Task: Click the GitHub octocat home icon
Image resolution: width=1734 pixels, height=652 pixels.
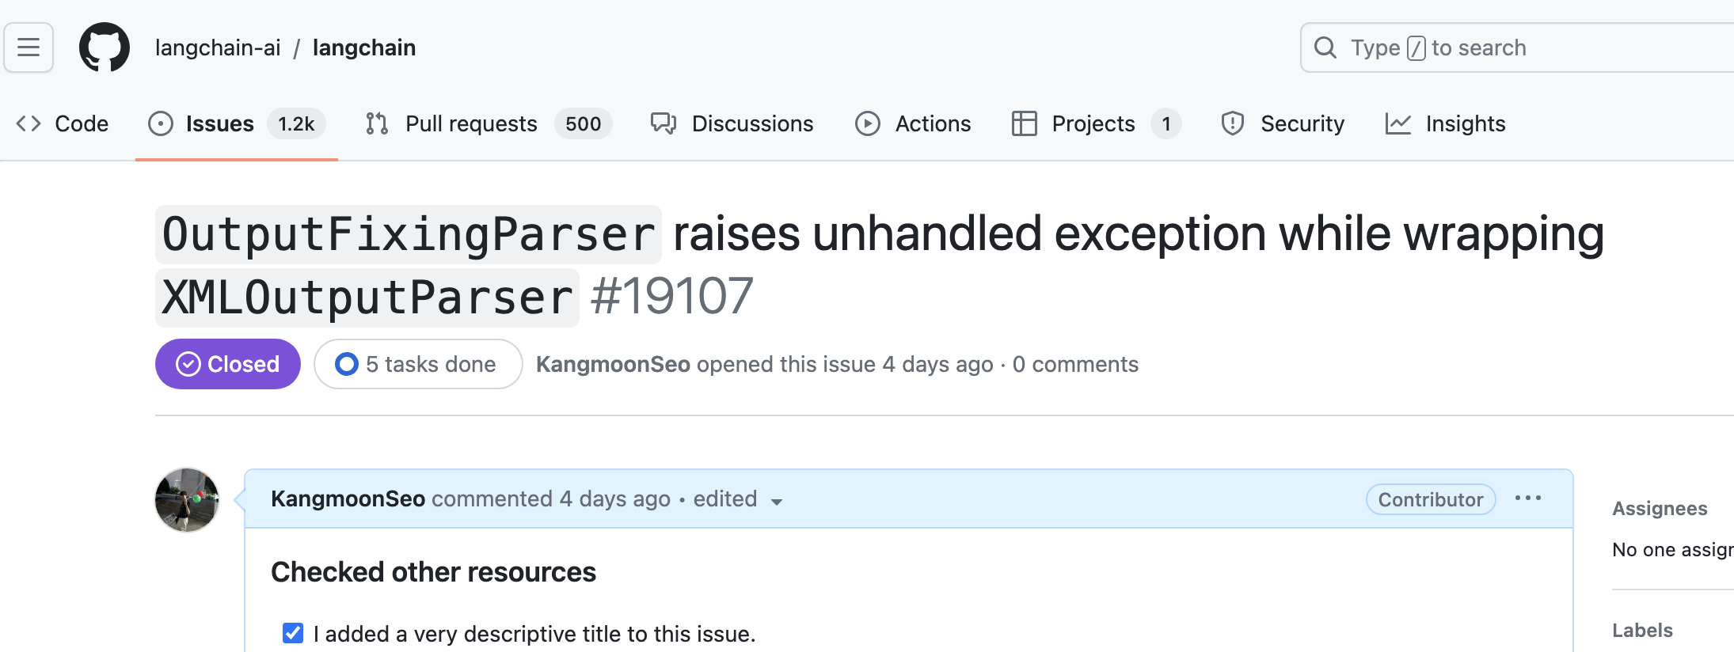Action: tap(105, 47)
